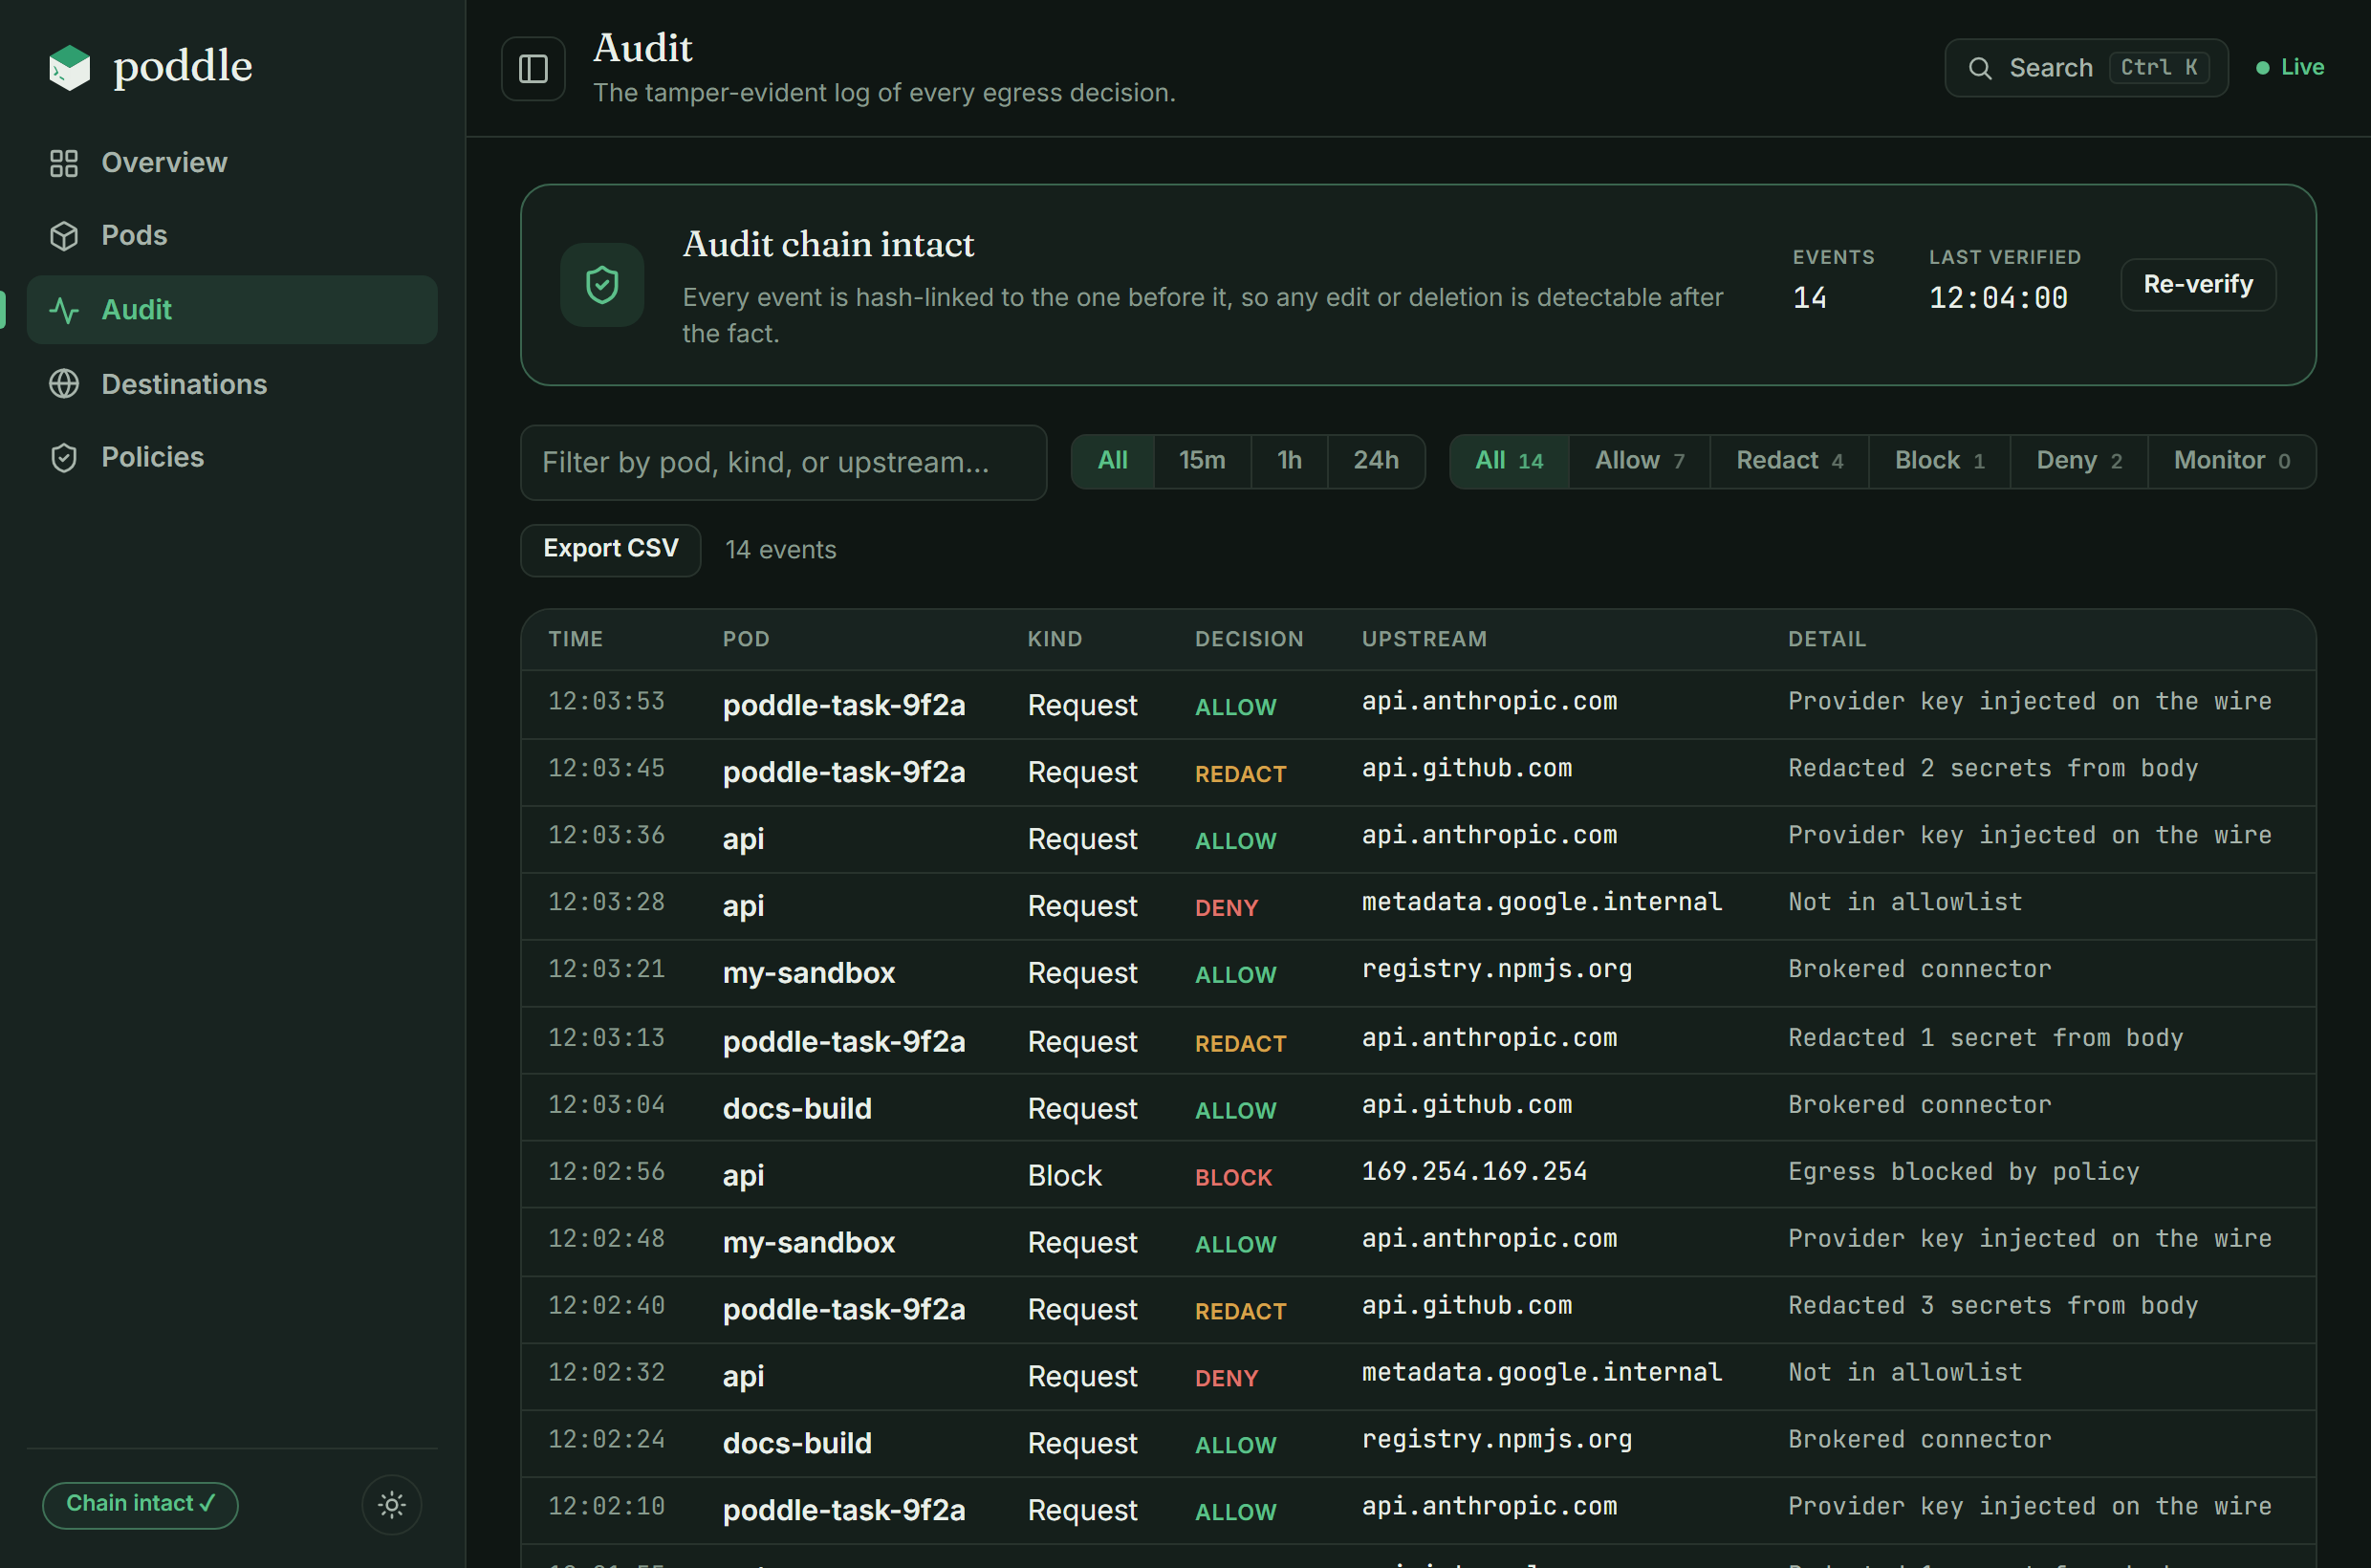Filter decisions by Redact 4
The image size is (2371, 1568).
1790,461
